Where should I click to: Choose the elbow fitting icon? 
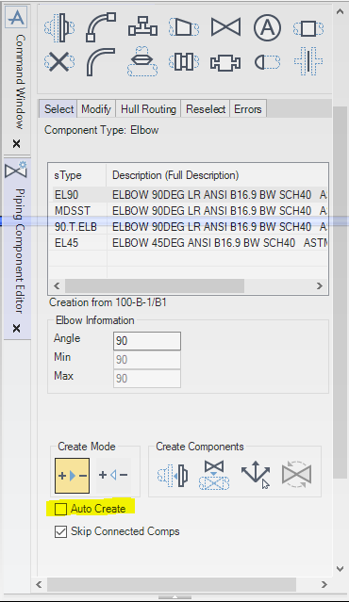pos(101,27)
